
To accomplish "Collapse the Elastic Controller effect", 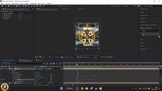I will (x=1, y=13).
